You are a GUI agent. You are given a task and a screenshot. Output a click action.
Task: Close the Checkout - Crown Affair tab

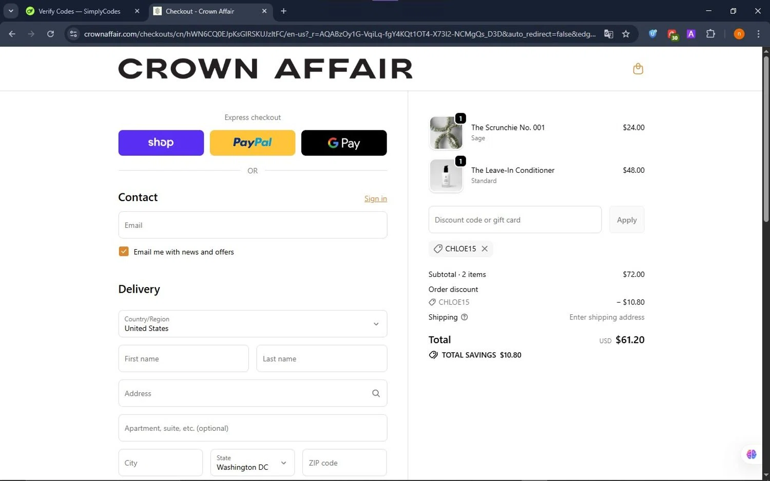click(264, 11)
